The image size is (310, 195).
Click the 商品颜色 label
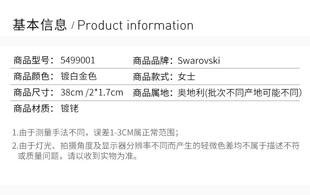click(x=33, y=77)
